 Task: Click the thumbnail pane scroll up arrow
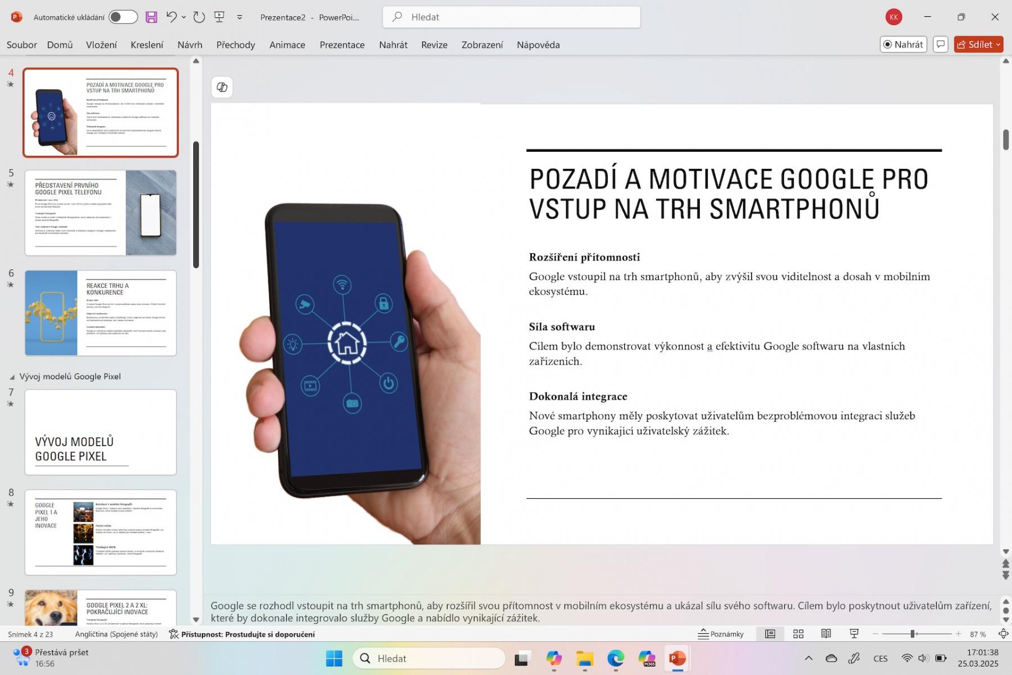pyautogui.click(x=196, y=61)
